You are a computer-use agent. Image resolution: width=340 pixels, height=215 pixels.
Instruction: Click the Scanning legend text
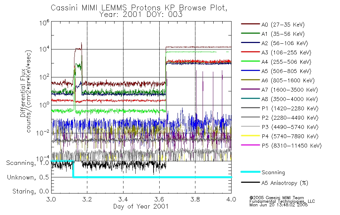[273, 173]
